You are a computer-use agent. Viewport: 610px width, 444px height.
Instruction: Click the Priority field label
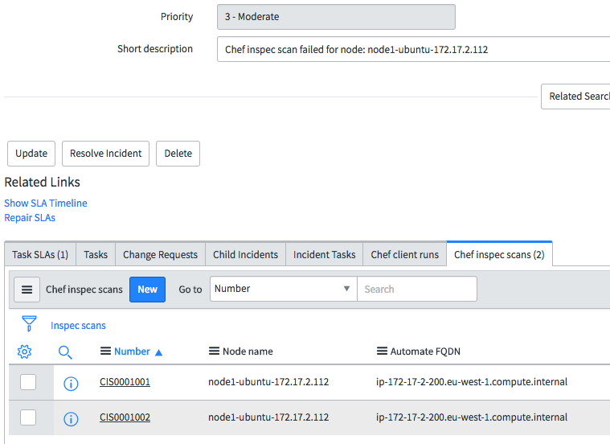point(177,16)
